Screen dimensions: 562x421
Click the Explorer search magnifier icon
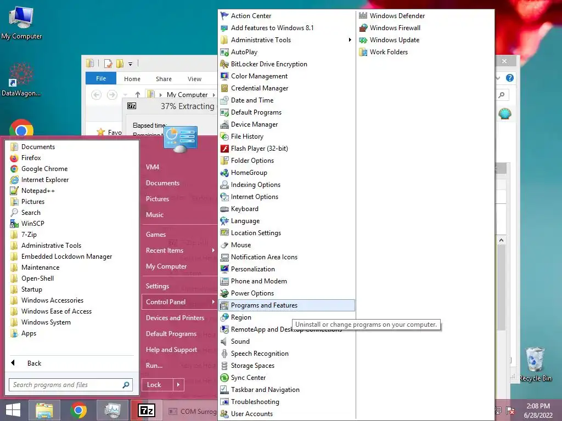coord(502,95)
